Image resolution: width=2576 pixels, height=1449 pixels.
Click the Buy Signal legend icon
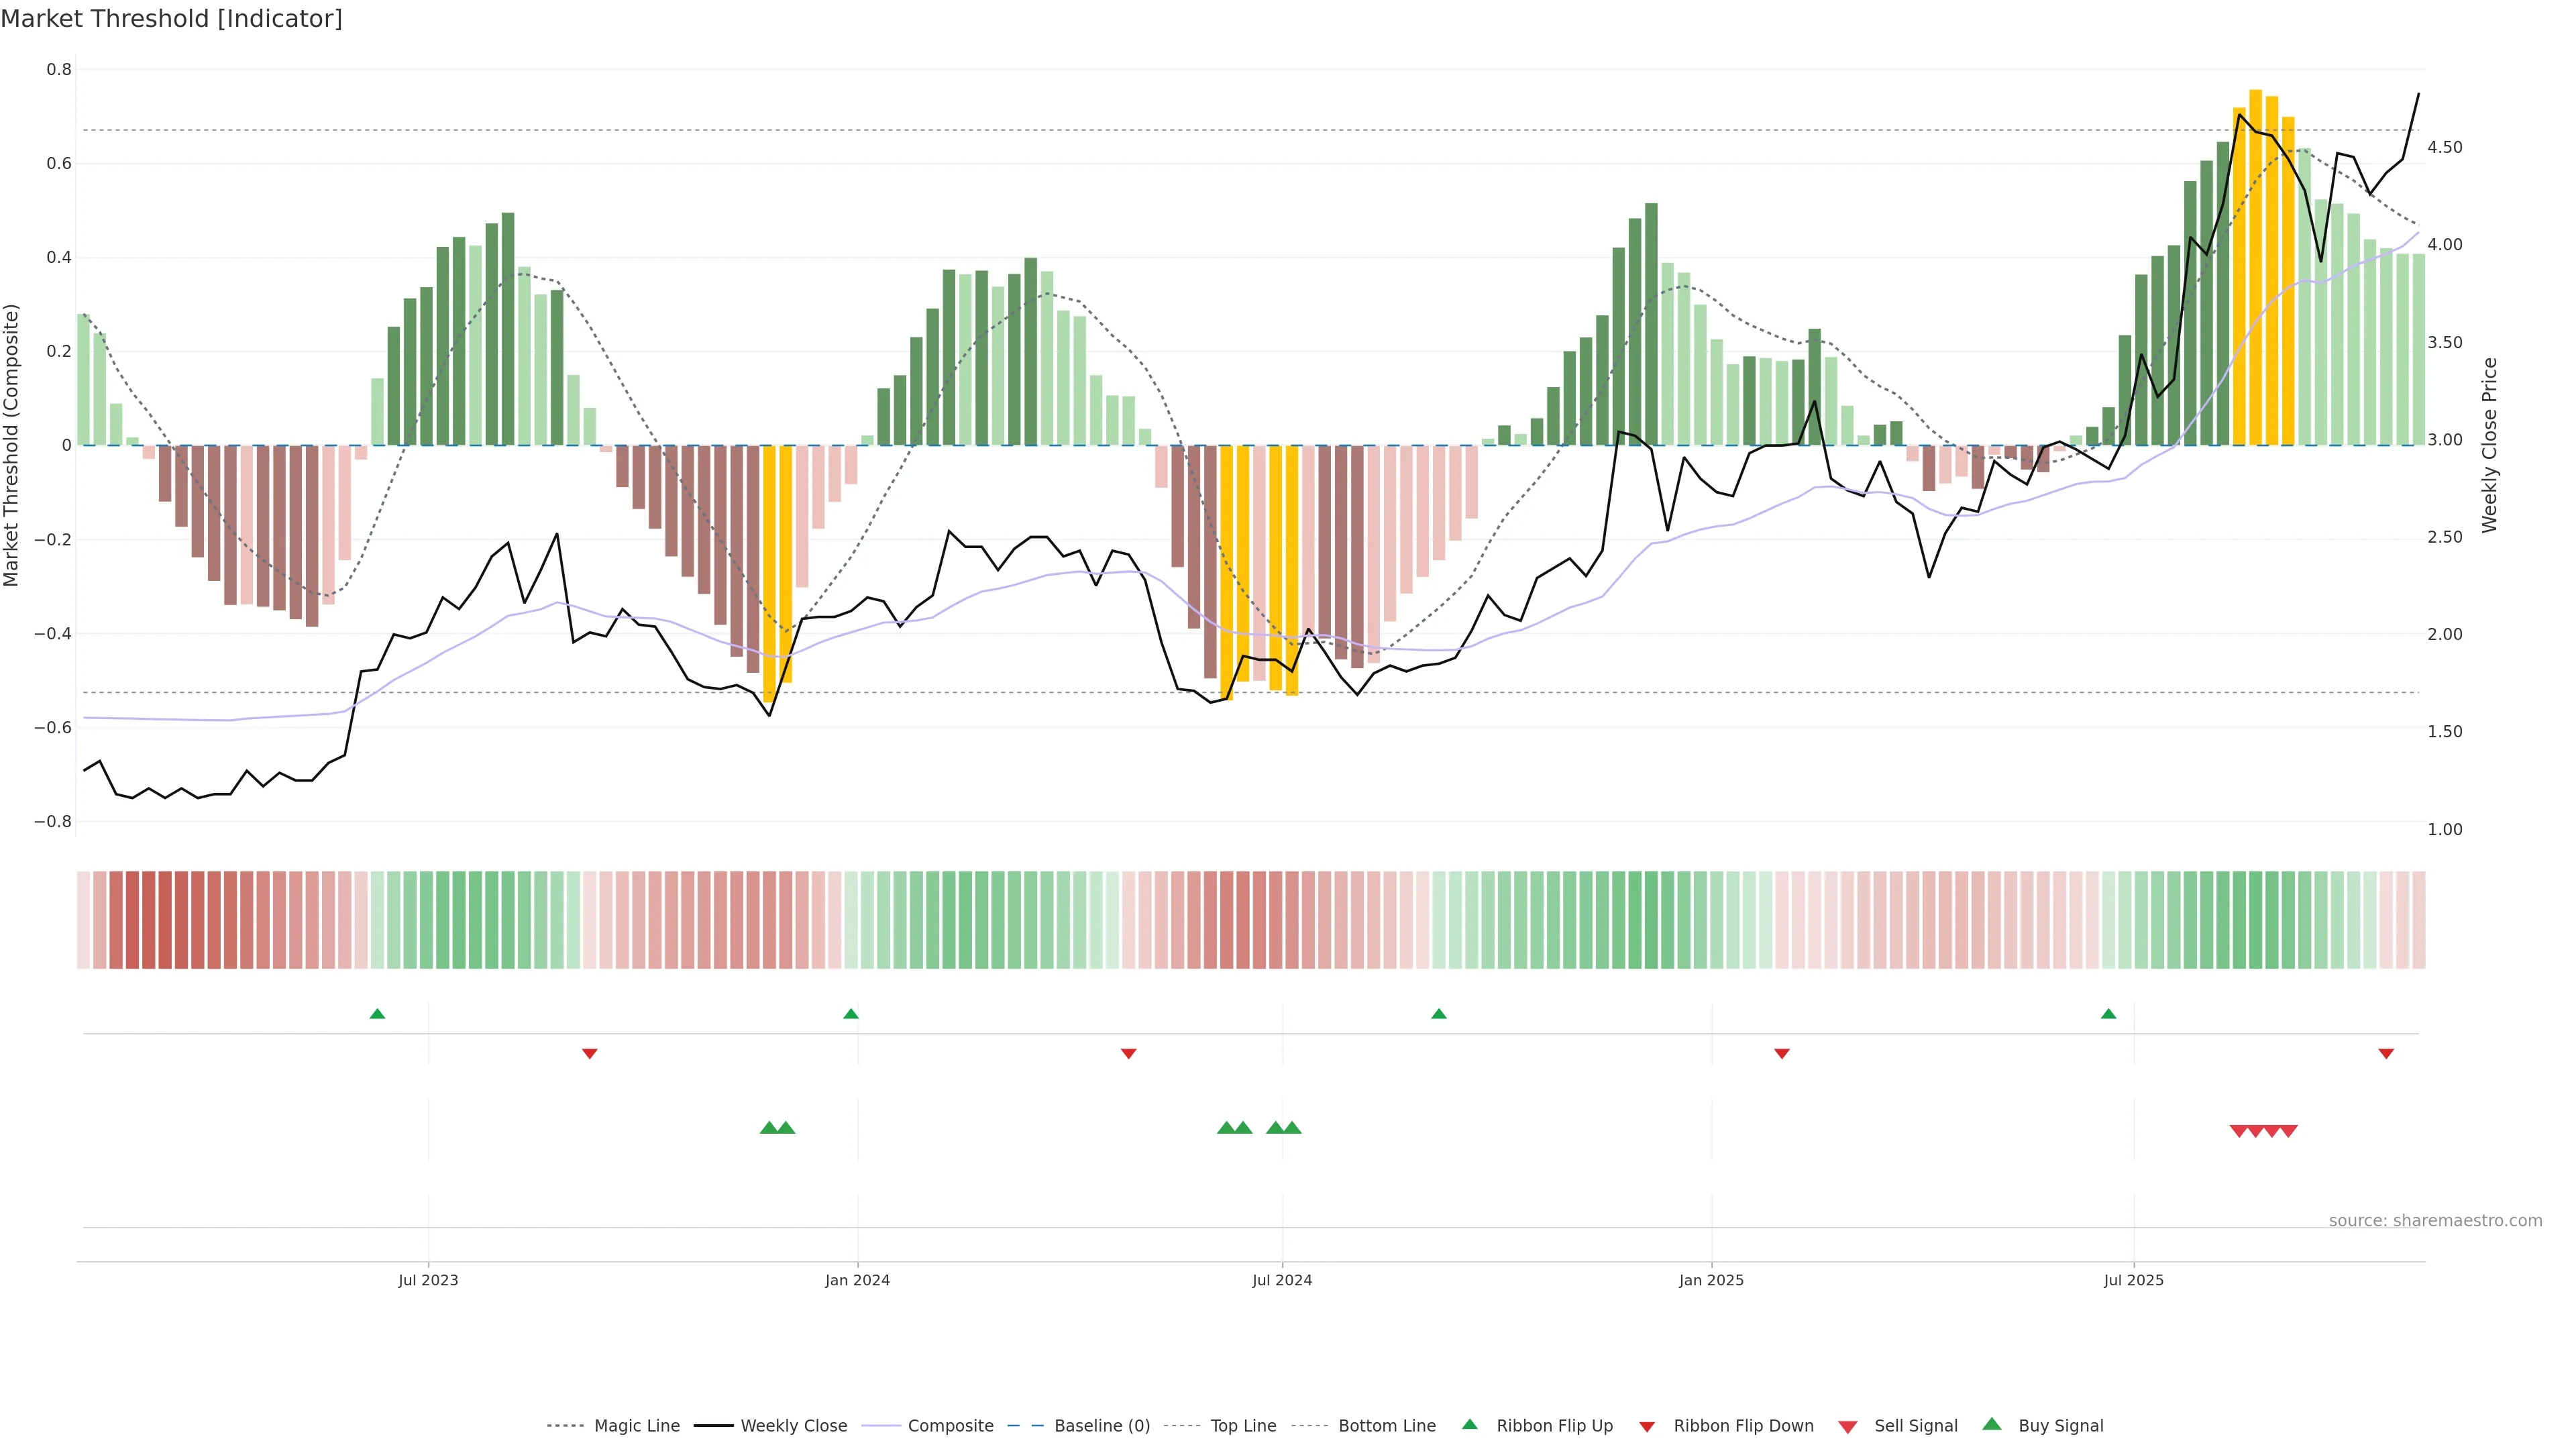tap(1992, 1424)
